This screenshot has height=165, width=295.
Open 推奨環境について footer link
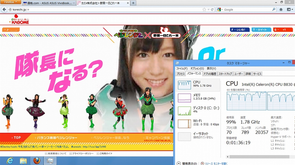point(56,154)
